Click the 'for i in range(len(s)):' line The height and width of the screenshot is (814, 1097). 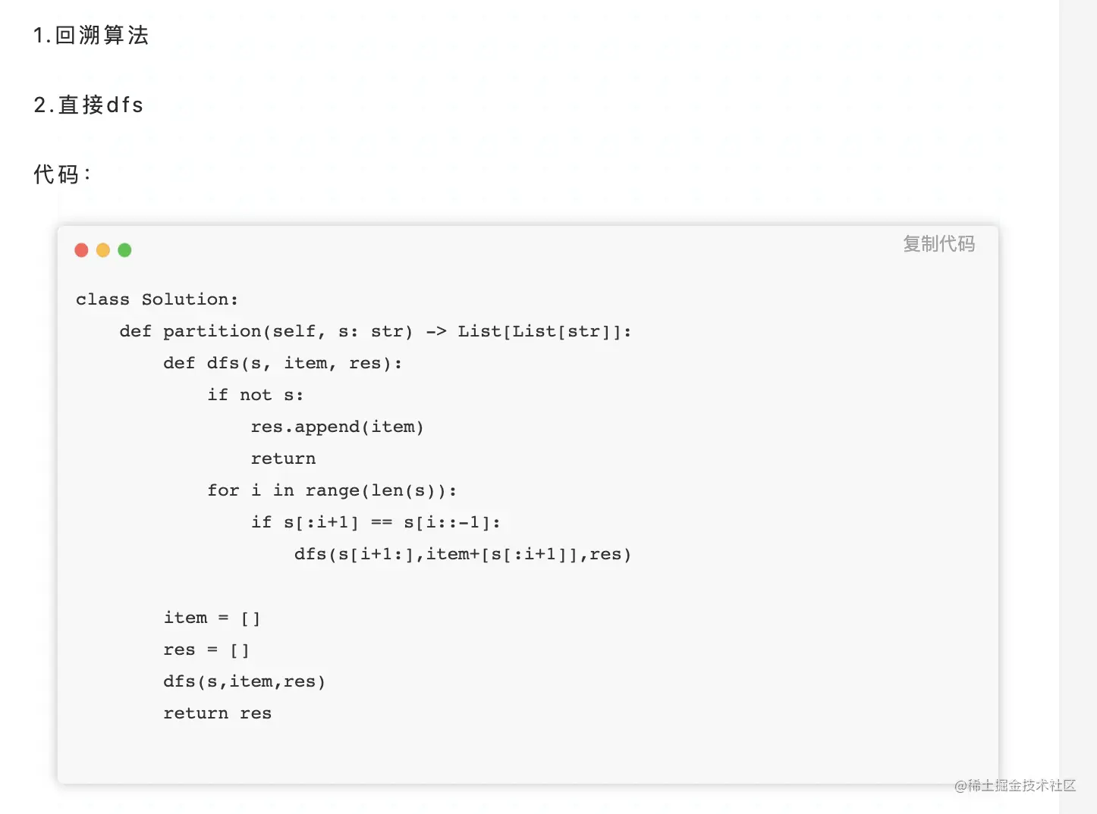332,490
